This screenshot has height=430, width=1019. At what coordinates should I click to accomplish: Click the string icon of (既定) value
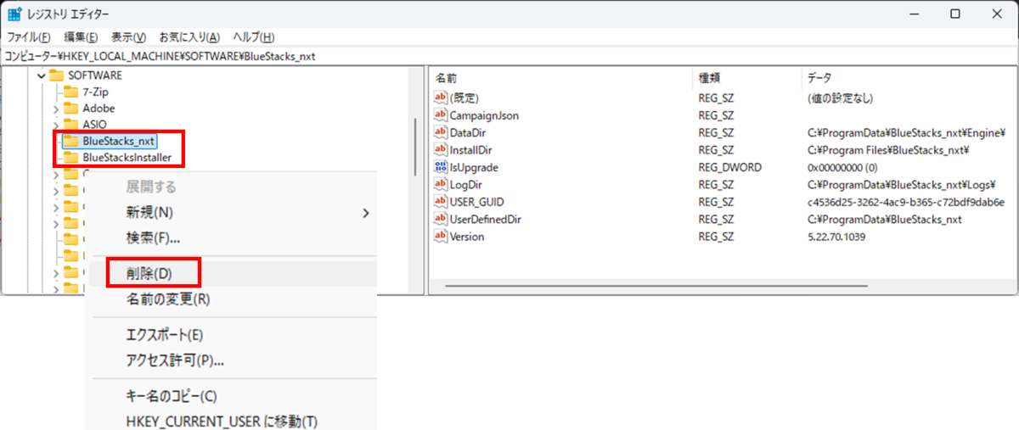[x=441, y=98]
